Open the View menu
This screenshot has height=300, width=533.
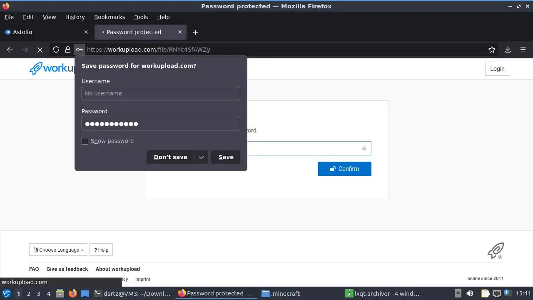click(x=49, y=17)
